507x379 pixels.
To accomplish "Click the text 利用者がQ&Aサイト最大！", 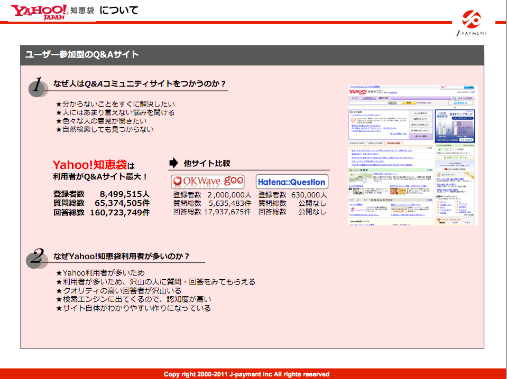I will point(100,177).
